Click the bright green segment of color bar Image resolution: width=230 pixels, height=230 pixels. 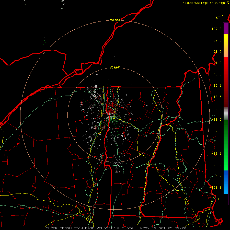coord(226,145)
